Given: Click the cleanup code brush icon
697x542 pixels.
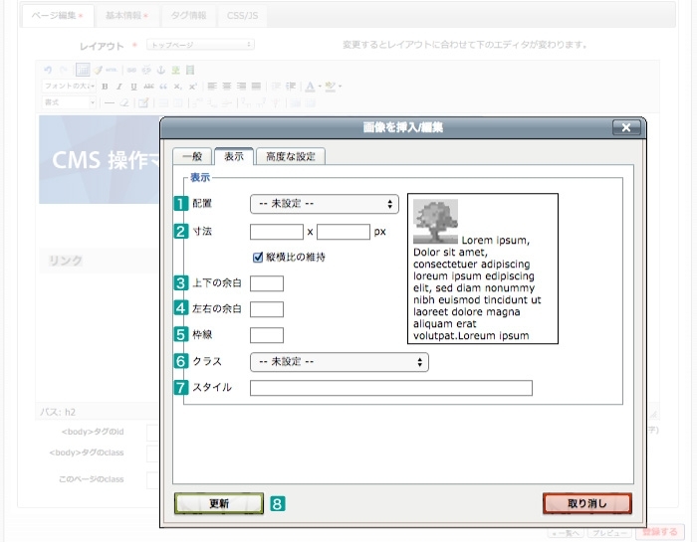Looking at the screenshot, I should [98, 70].
